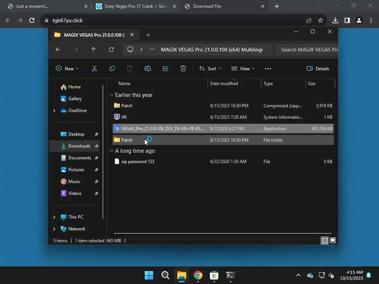Open the Sort dropdown
This screenshot has height=284, width=379.
210,68
